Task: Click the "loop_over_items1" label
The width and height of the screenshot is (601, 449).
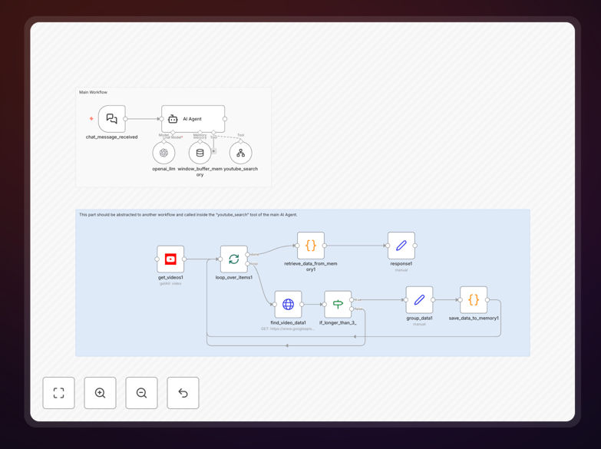Action: (234, 277)
